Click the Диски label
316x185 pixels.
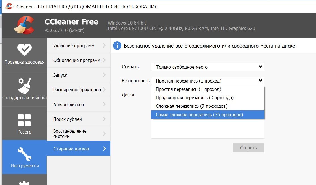click(x=128, y=94)
